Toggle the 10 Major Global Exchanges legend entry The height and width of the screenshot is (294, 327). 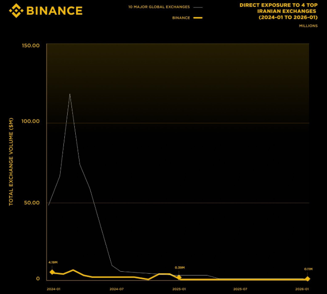click(x=159, y=7)
